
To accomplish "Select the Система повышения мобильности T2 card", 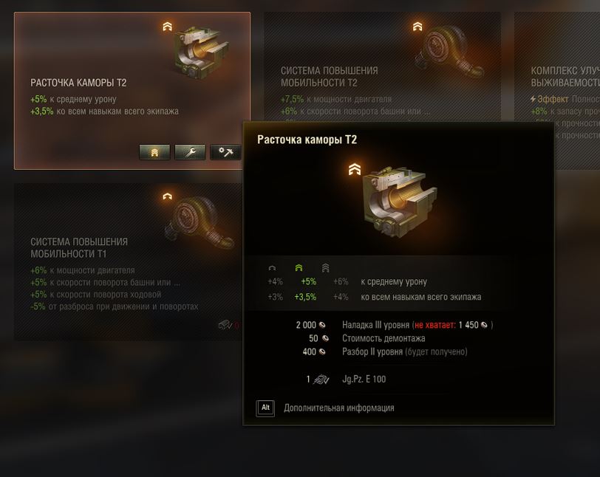I will (x=382, y=66).
